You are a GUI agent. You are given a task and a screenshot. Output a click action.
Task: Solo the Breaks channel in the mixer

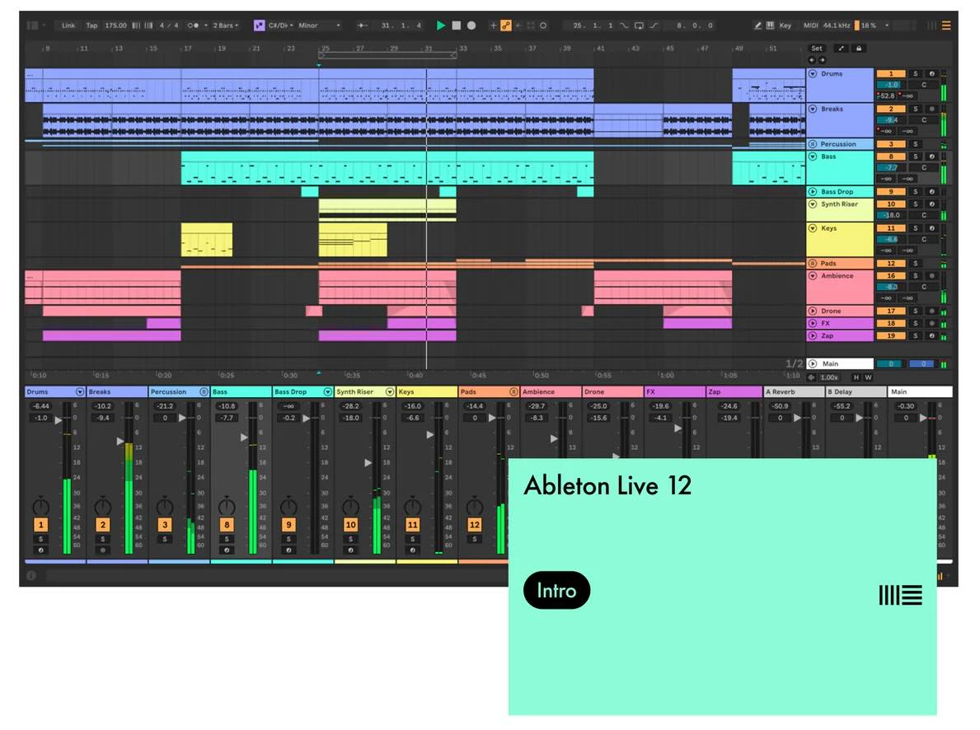pyautogui.click(x=102, y=539)
